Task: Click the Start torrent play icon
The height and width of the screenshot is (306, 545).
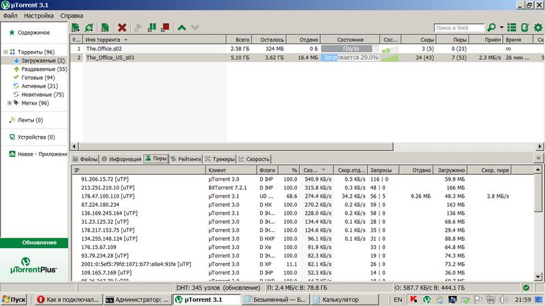Action: pos(138,27)
